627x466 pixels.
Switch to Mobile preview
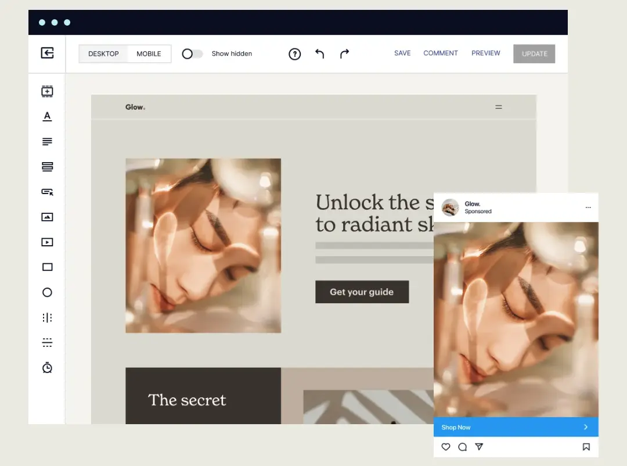click(149, 53)
